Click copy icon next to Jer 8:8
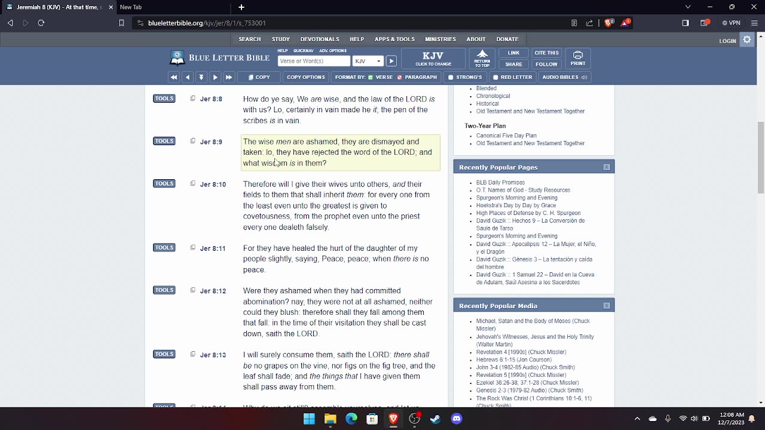Viewport: 765px width, 430px height. [192, 99]
